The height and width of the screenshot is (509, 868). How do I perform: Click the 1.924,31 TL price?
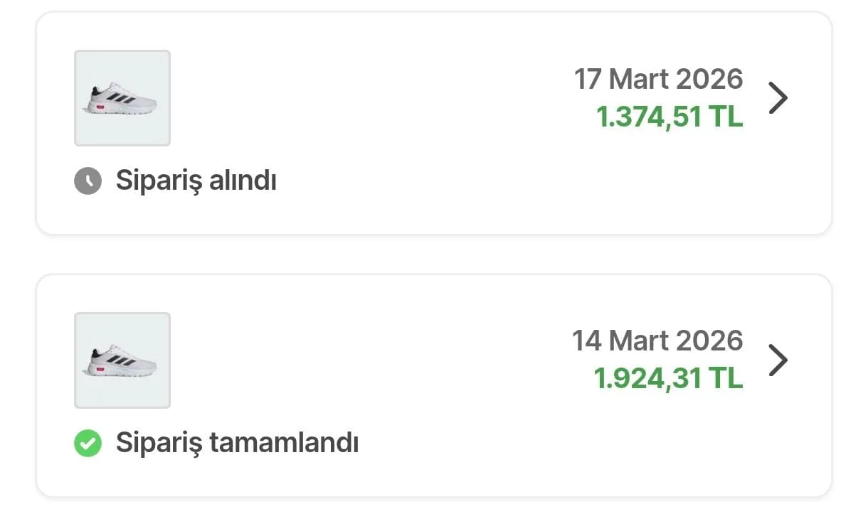click(x=668, y=379)
